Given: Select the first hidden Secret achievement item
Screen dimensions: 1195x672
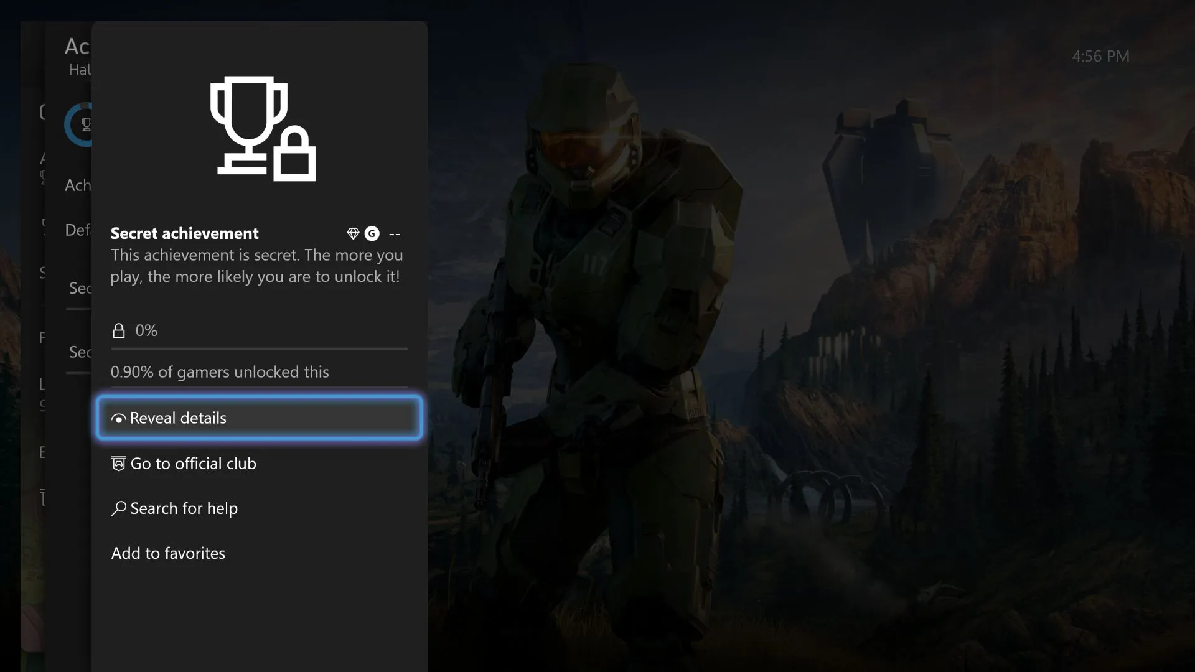Looking at the screenshot, I should [x=80, y=288].
